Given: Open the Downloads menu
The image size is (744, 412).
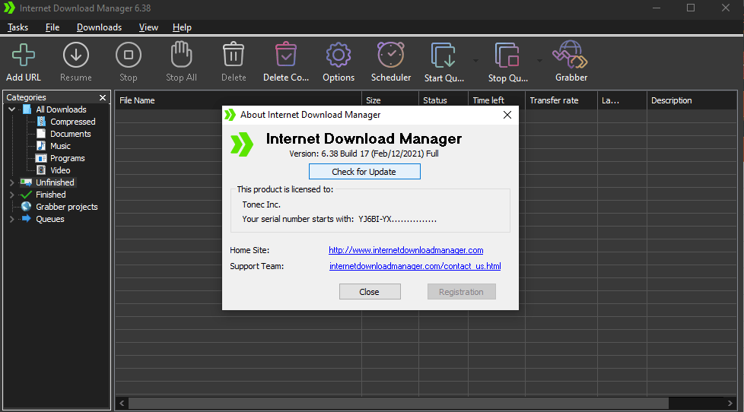Looking at the screenshot, I should (x=99, y=27).
